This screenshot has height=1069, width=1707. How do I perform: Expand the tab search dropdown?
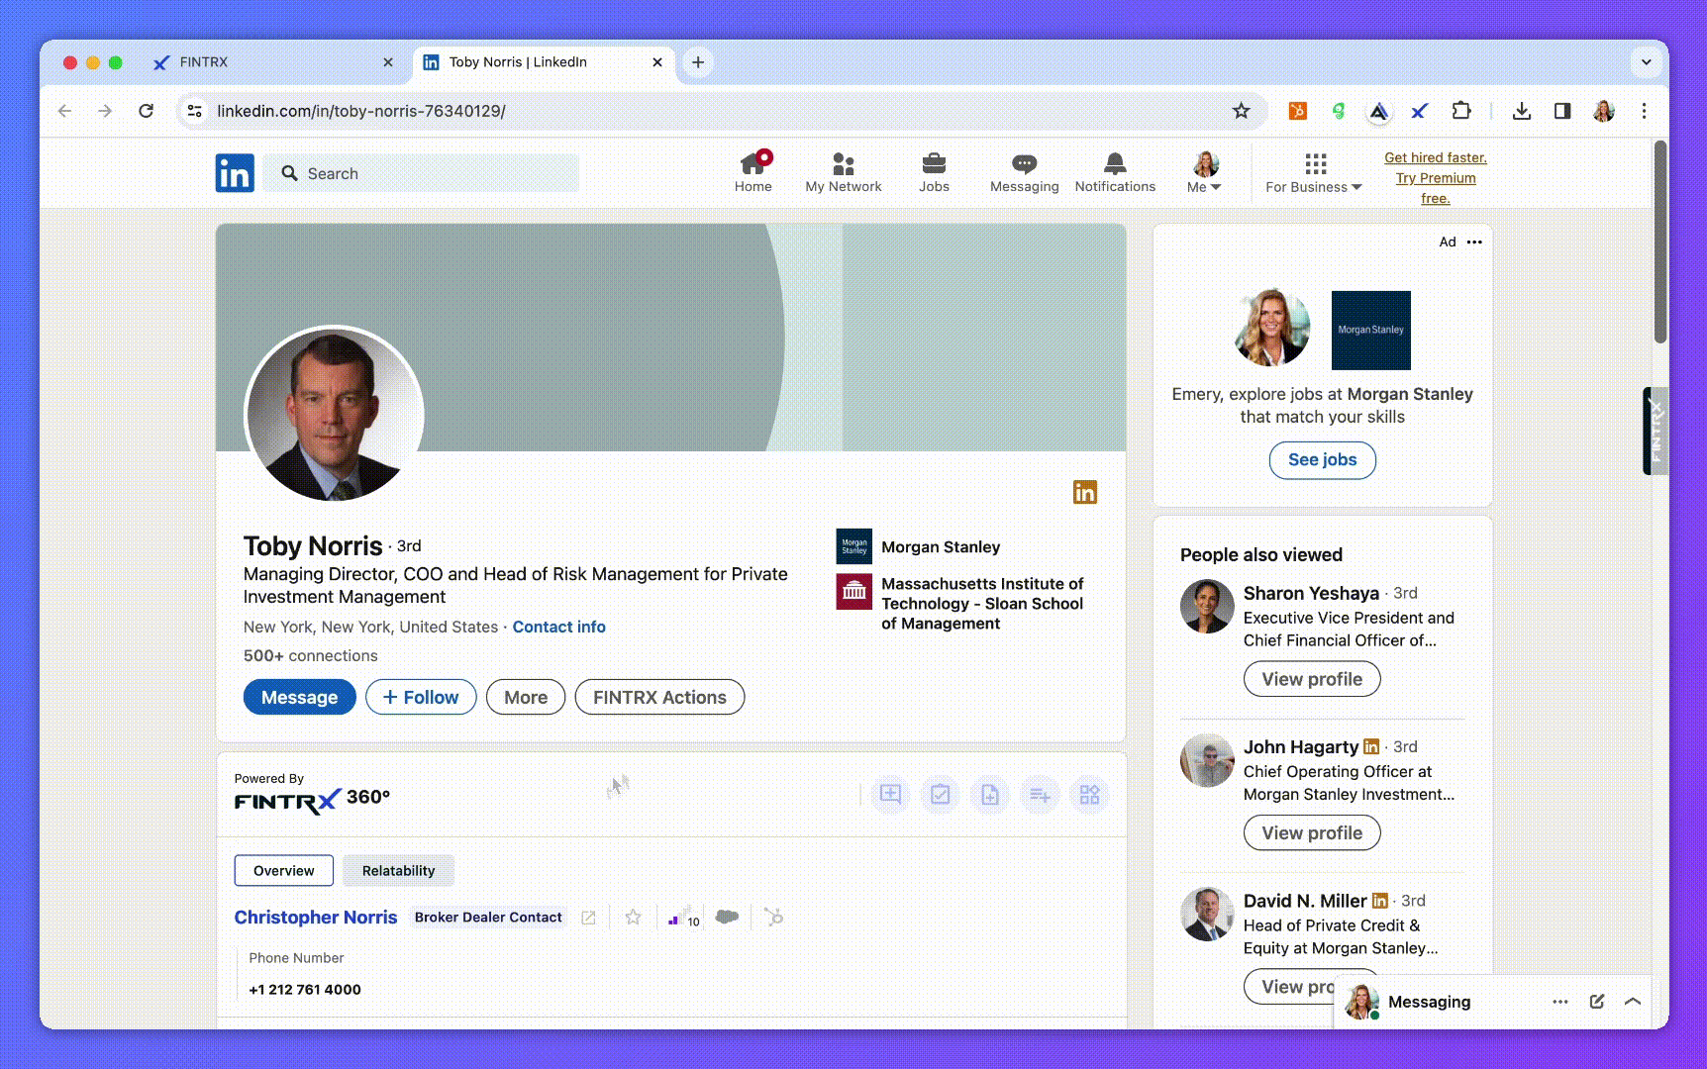(1646, 61)
